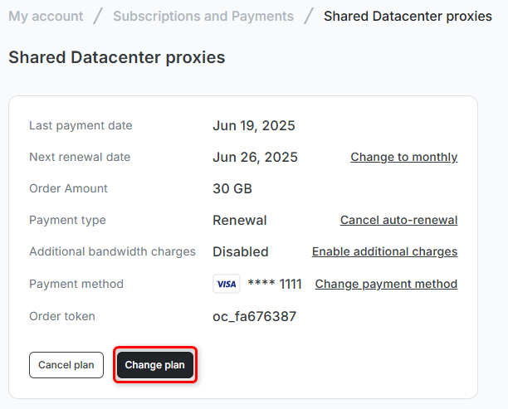Click the current Shared Datacenter proxies breadcrumb
Viewport: 508px width, 409px height.
(408, 16)
